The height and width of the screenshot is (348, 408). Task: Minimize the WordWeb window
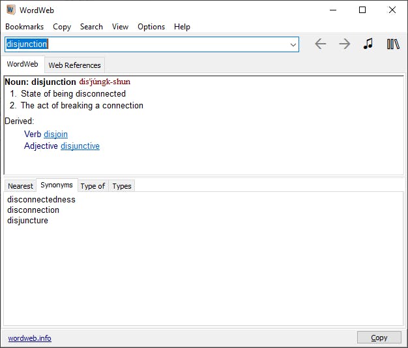[x=333, y=10]
